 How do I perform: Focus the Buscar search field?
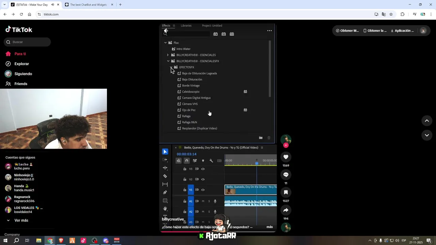point(27,42)
